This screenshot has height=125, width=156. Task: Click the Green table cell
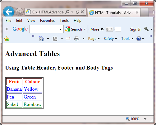[33, 97]
